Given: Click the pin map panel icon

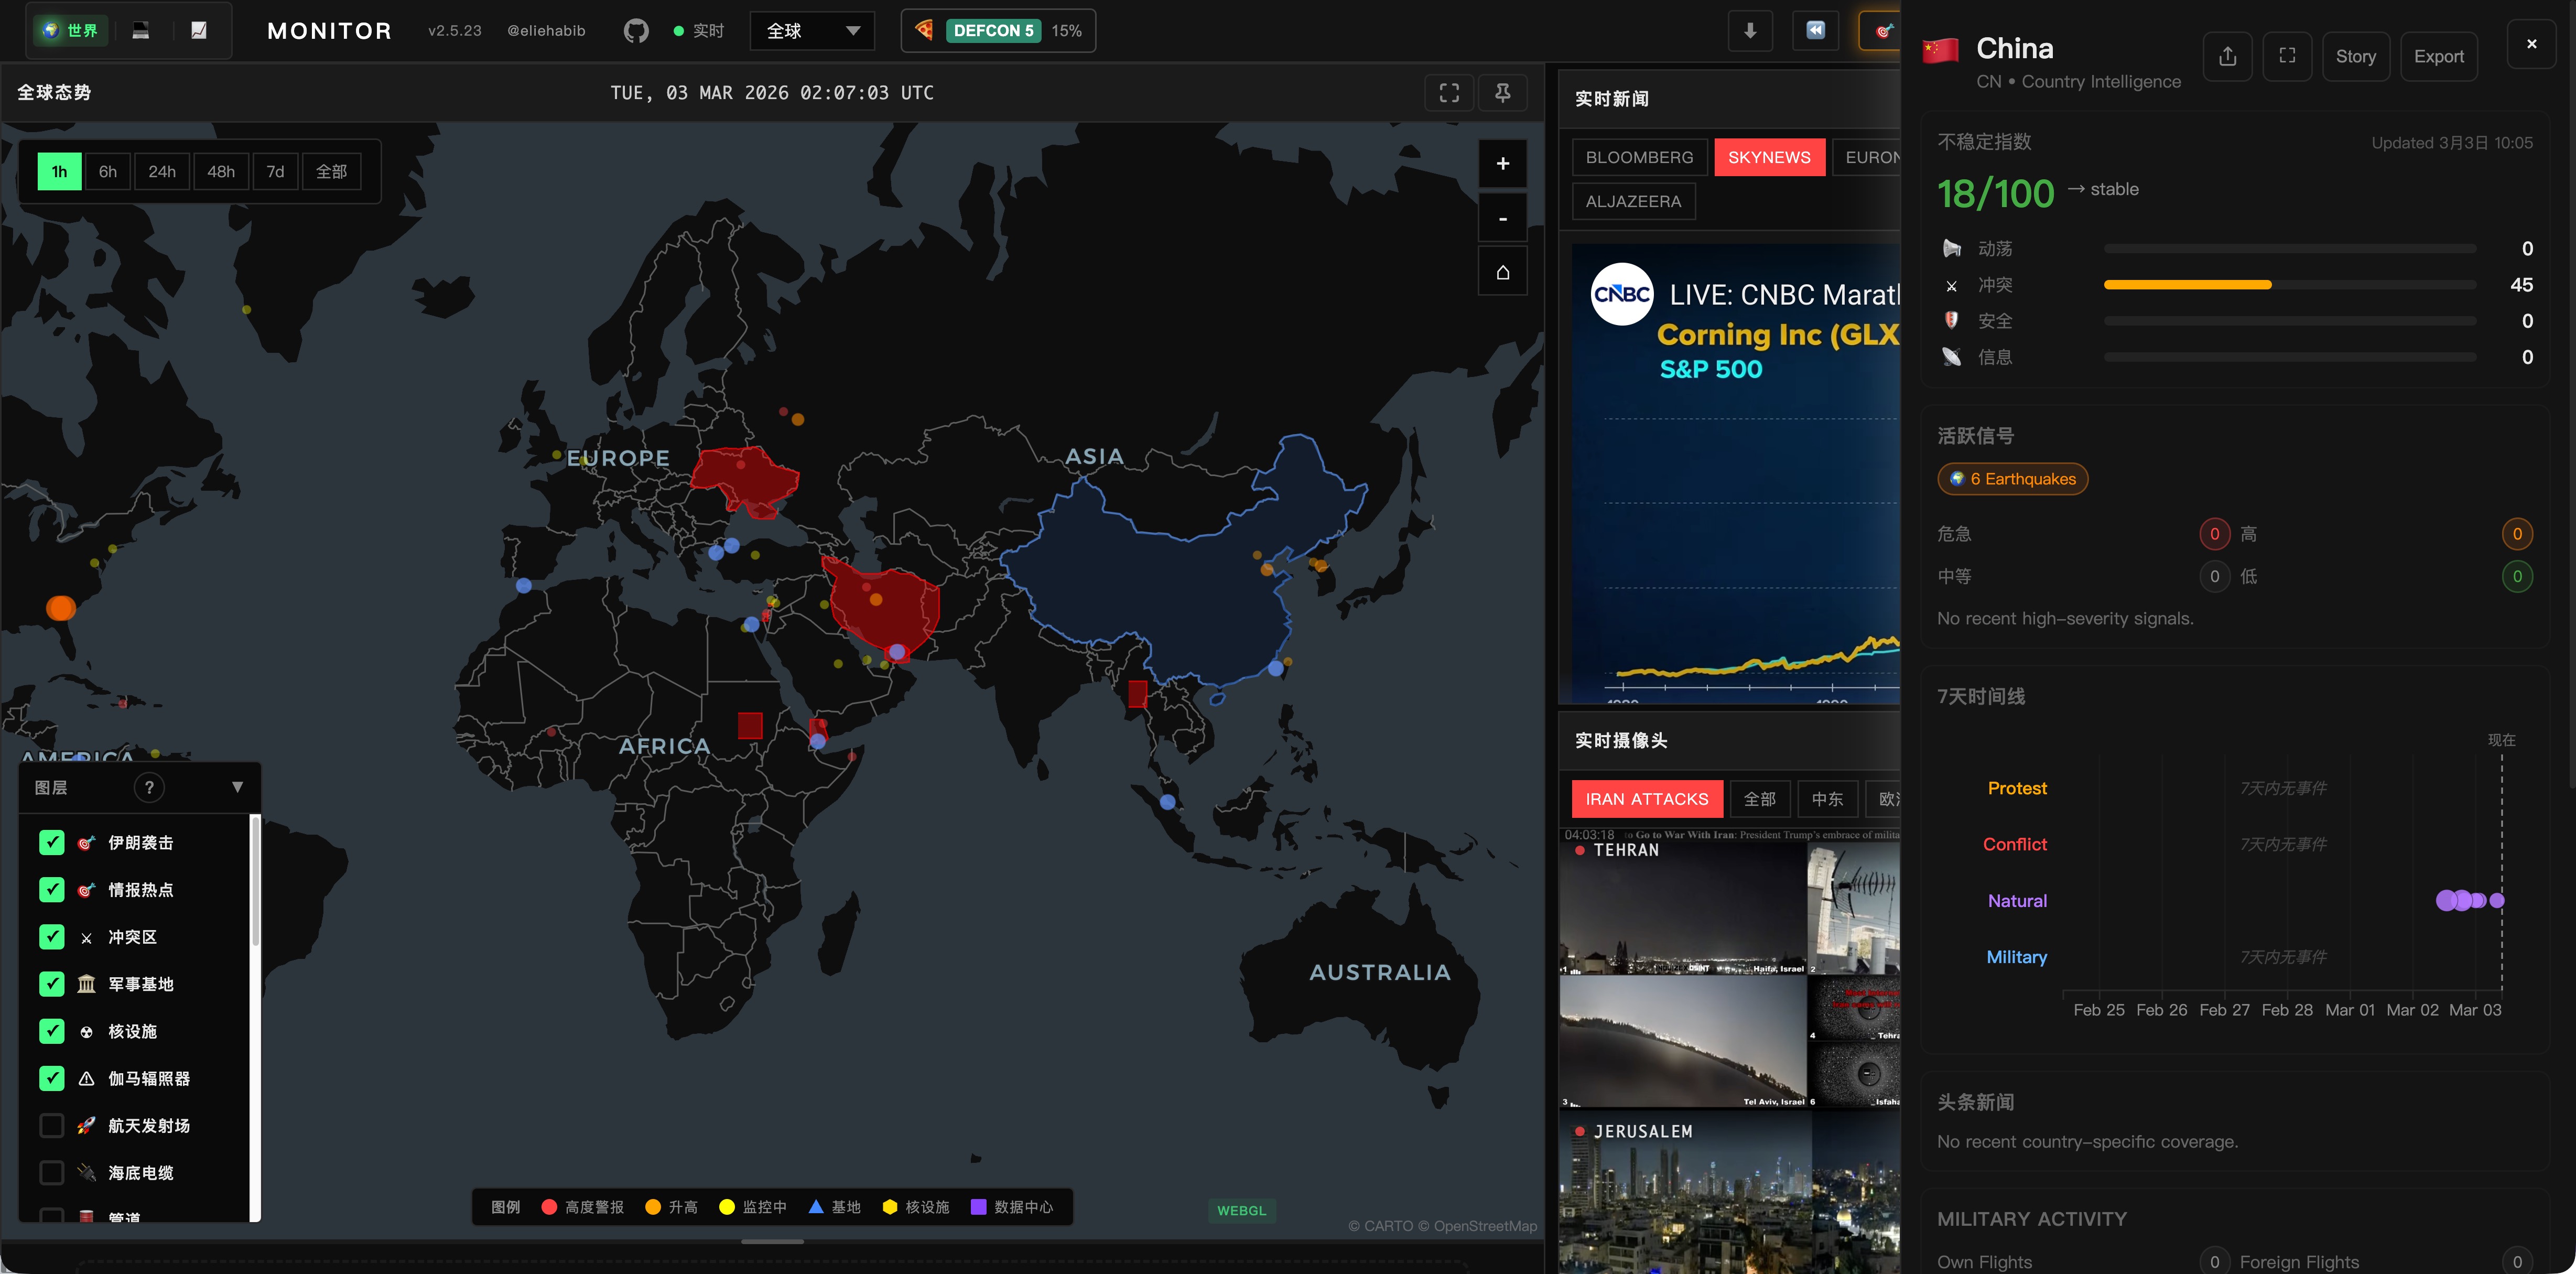Looking at the screenshot, I should click(x=1502, y=93).
